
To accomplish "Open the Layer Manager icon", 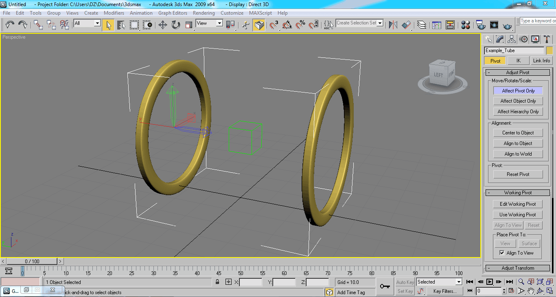I will coord(422,25).
